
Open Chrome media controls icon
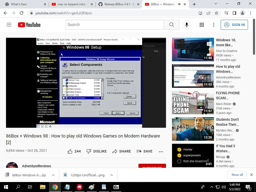click(226, 13)
